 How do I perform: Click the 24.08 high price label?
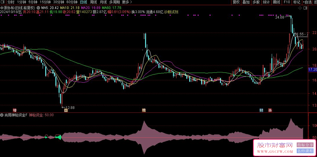tap(280, 17)
